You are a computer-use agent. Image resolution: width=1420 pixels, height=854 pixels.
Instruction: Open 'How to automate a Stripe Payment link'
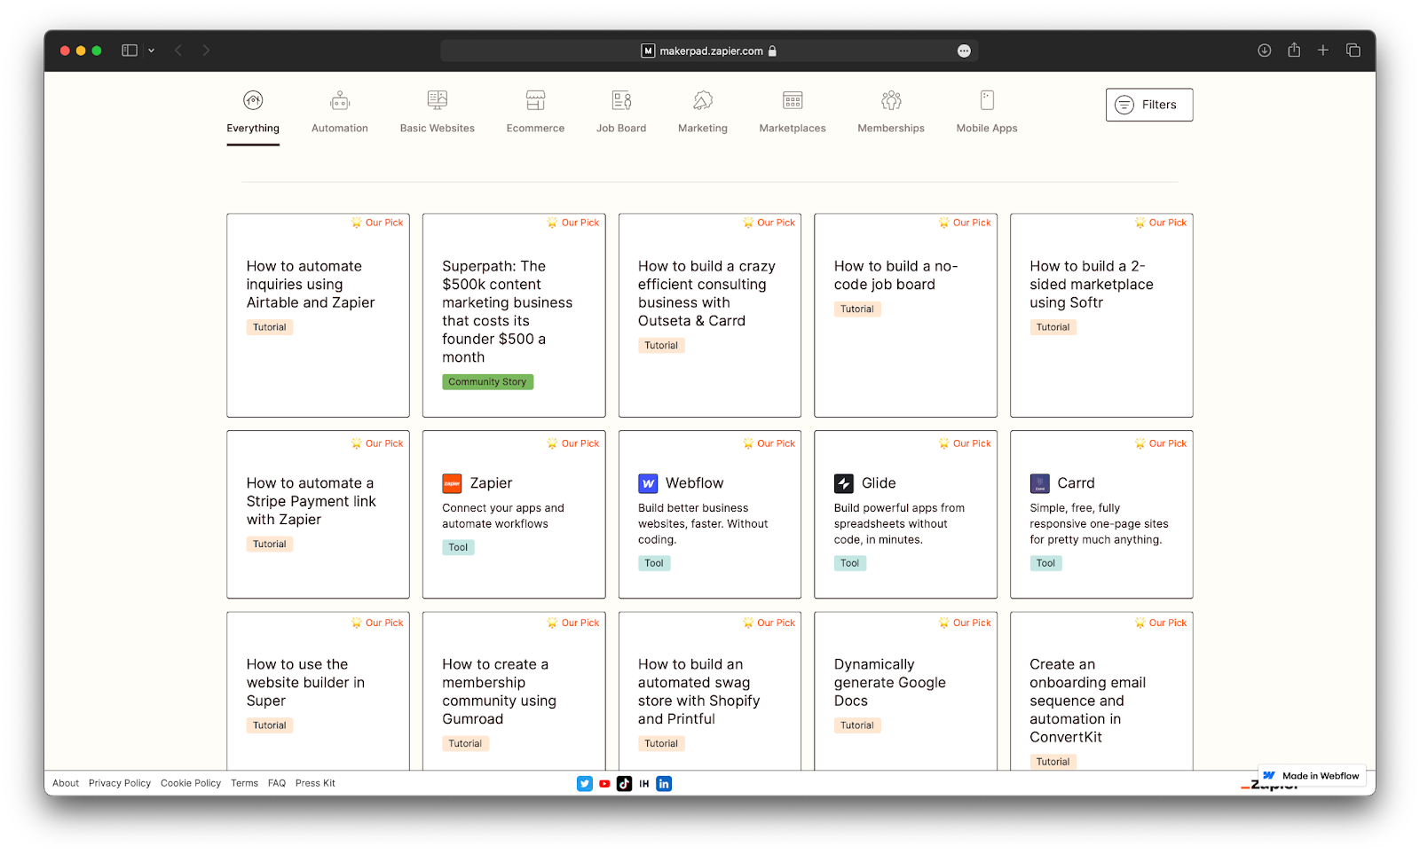pyautogui.click(x=312, y=502)
